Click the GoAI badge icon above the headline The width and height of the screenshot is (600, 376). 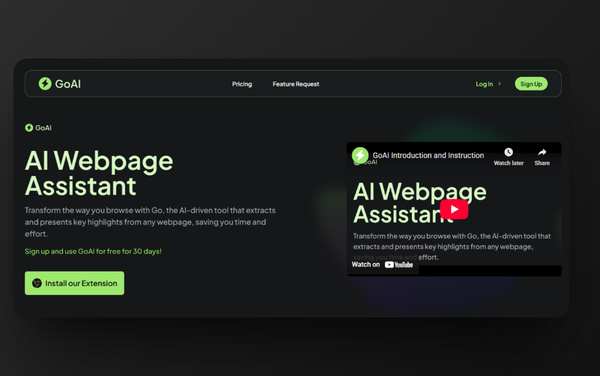28,128
